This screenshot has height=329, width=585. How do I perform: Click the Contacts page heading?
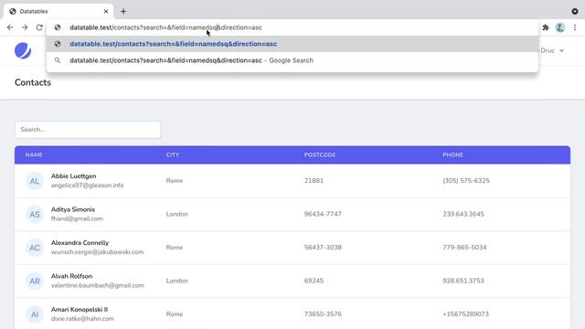33,82
